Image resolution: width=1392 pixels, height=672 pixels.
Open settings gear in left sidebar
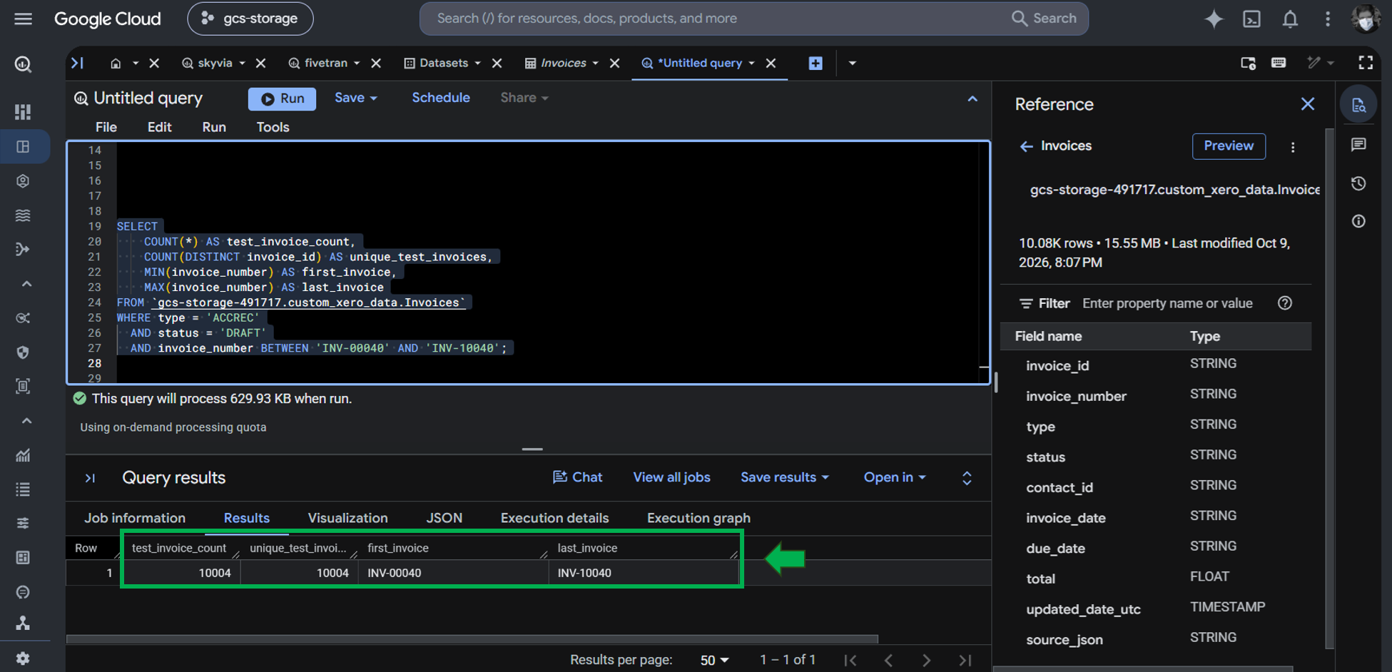point(23,658)
